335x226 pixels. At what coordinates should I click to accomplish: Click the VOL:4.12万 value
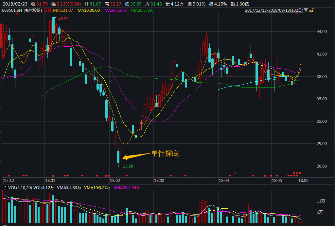[44, 187]
